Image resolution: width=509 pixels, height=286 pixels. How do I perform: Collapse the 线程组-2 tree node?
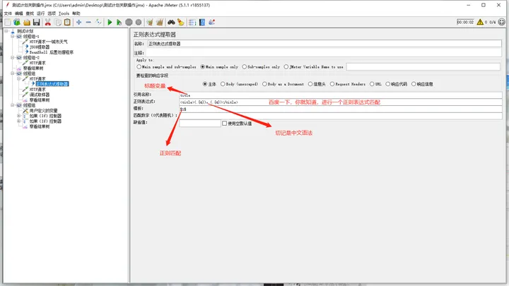coord(12,58)
